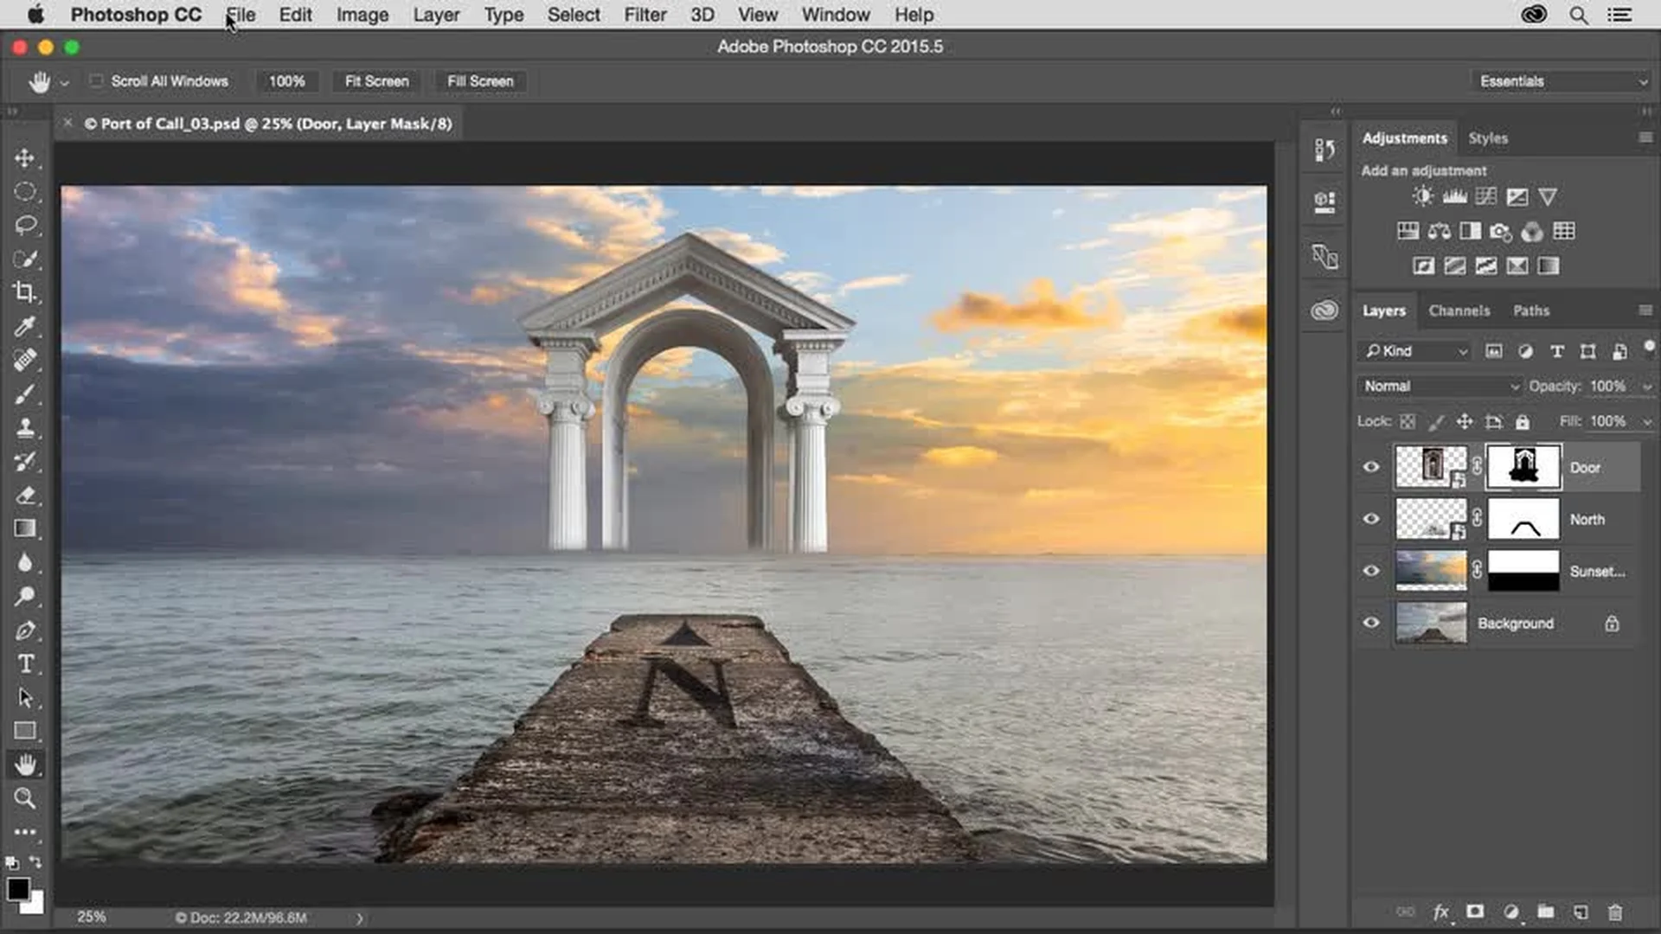
Task: Open the Fill slider dropdown
Action: [1647, 422]
